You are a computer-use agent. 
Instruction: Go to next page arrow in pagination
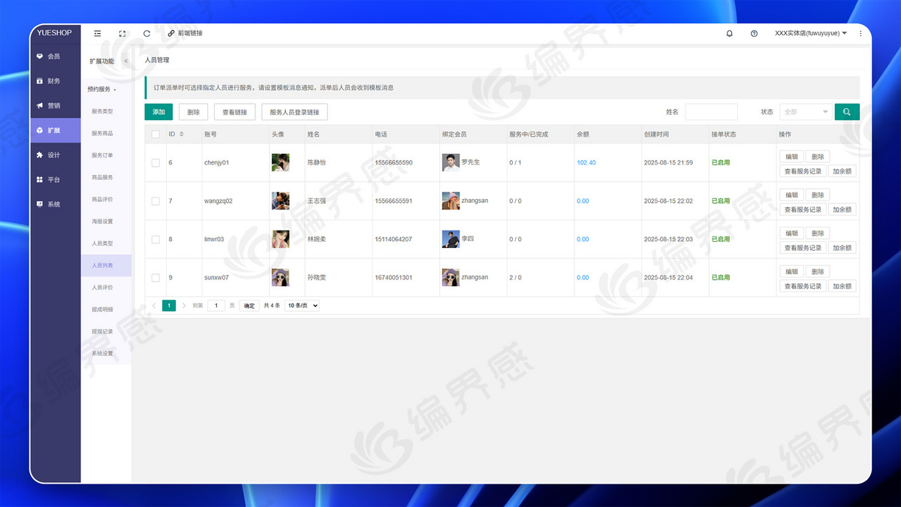pyautogui.click(x=184, y=306)
